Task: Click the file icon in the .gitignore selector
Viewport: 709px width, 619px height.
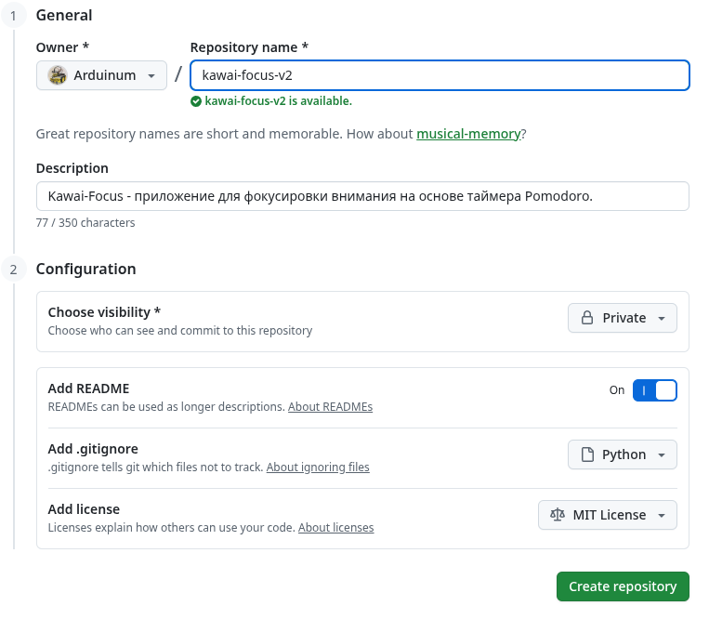Action: click(x=587, y=454)
